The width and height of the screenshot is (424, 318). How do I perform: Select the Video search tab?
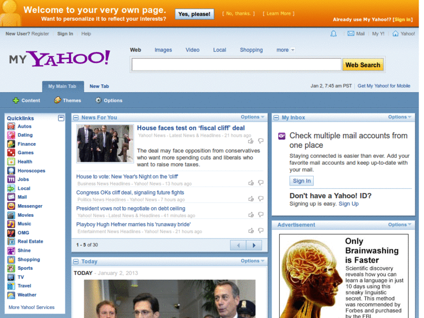tap(192, 50)
